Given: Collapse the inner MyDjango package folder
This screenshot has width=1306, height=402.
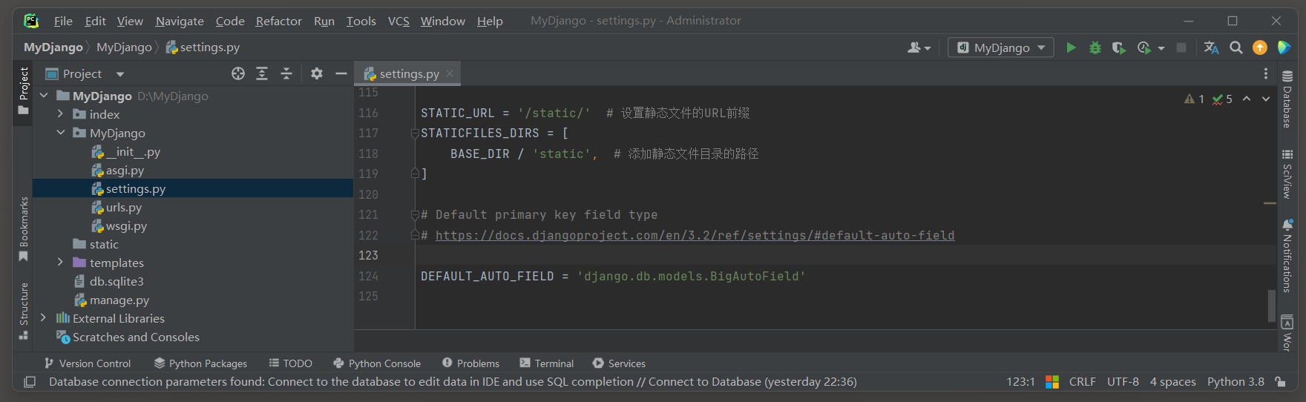Looking at the screenshot, I should pos(61,133).
